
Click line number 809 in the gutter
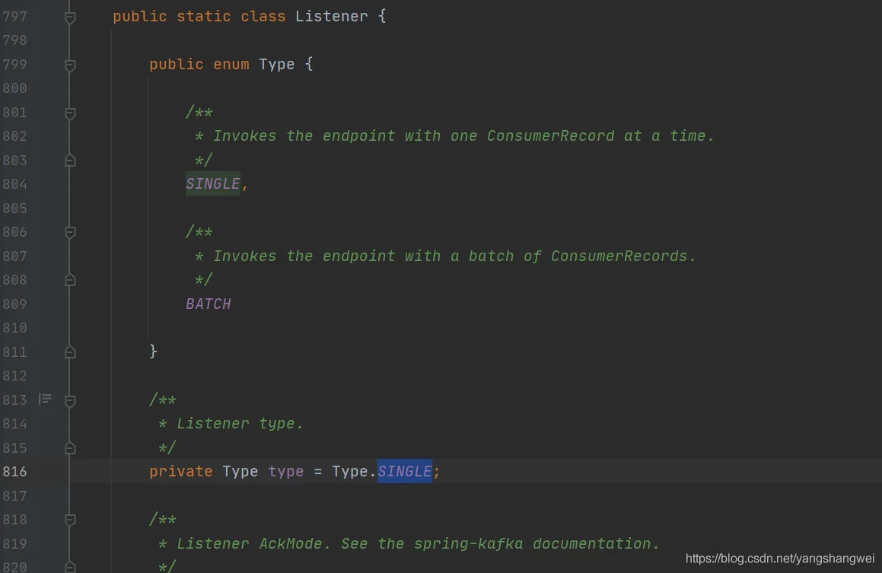click(14, 304)
